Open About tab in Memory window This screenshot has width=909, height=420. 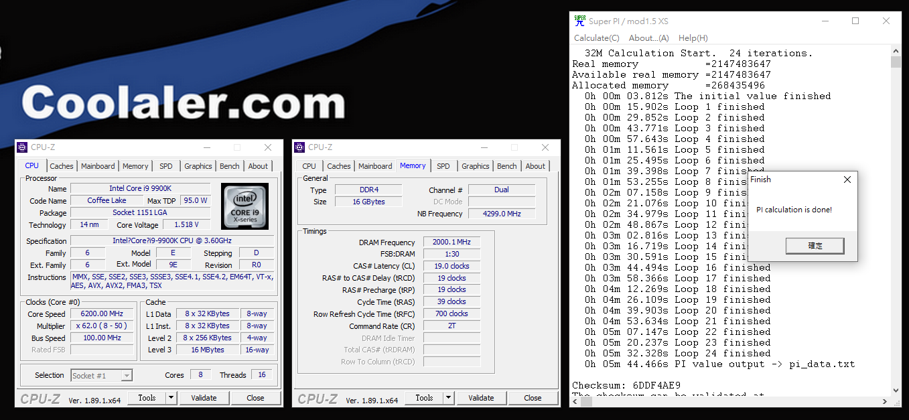pos(535,166)
